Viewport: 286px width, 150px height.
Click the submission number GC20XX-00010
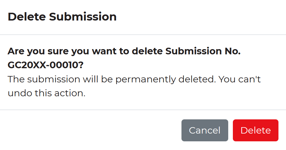pyautogui.click(x=45, y=65)
